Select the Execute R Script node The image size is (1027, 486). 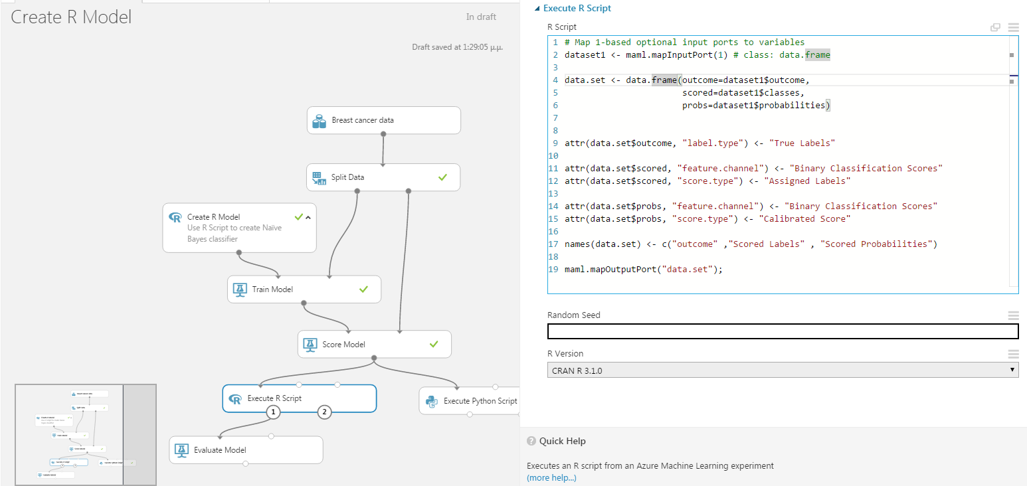coord(300,398)
